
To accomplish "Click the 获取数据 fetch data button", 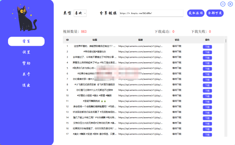I will tap(196, 13).
